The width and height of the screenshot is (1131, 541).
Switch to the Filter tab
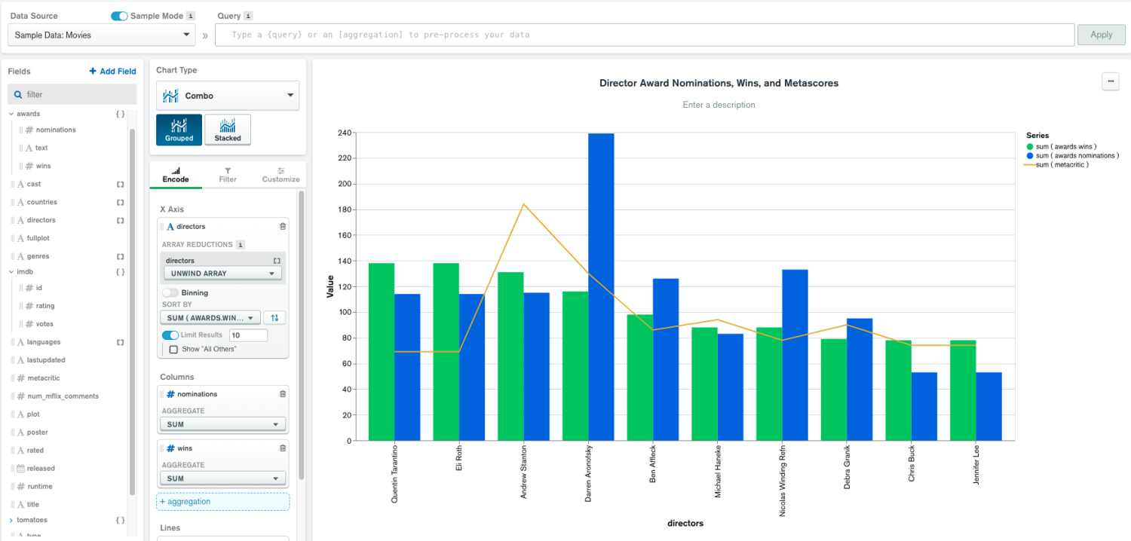point(228,175)
